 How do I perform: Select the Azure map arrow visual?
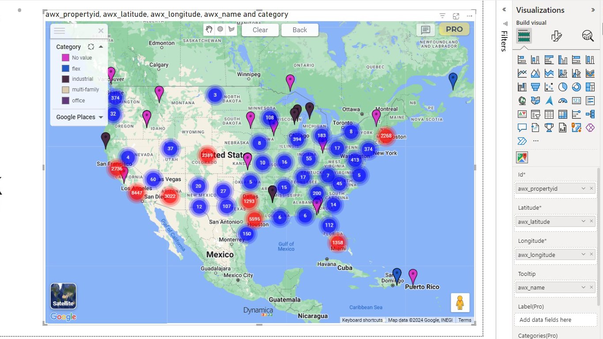coord(549,101)
